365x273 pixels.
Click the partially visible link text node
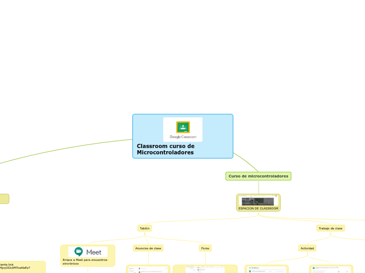[23, 267]
